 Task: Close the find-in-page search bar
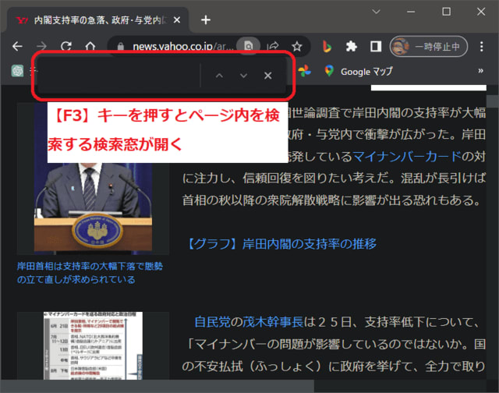(268, 76)
